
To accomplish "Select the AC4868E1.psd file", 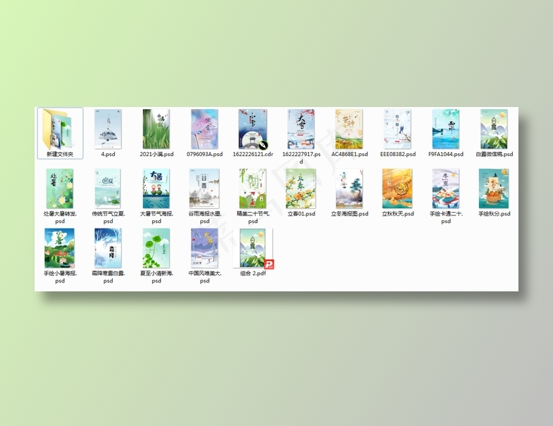I will (x=349, y=129).
